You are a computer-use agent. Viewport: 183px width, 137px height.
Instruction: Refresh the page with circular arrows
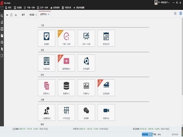tap(11, 15)
